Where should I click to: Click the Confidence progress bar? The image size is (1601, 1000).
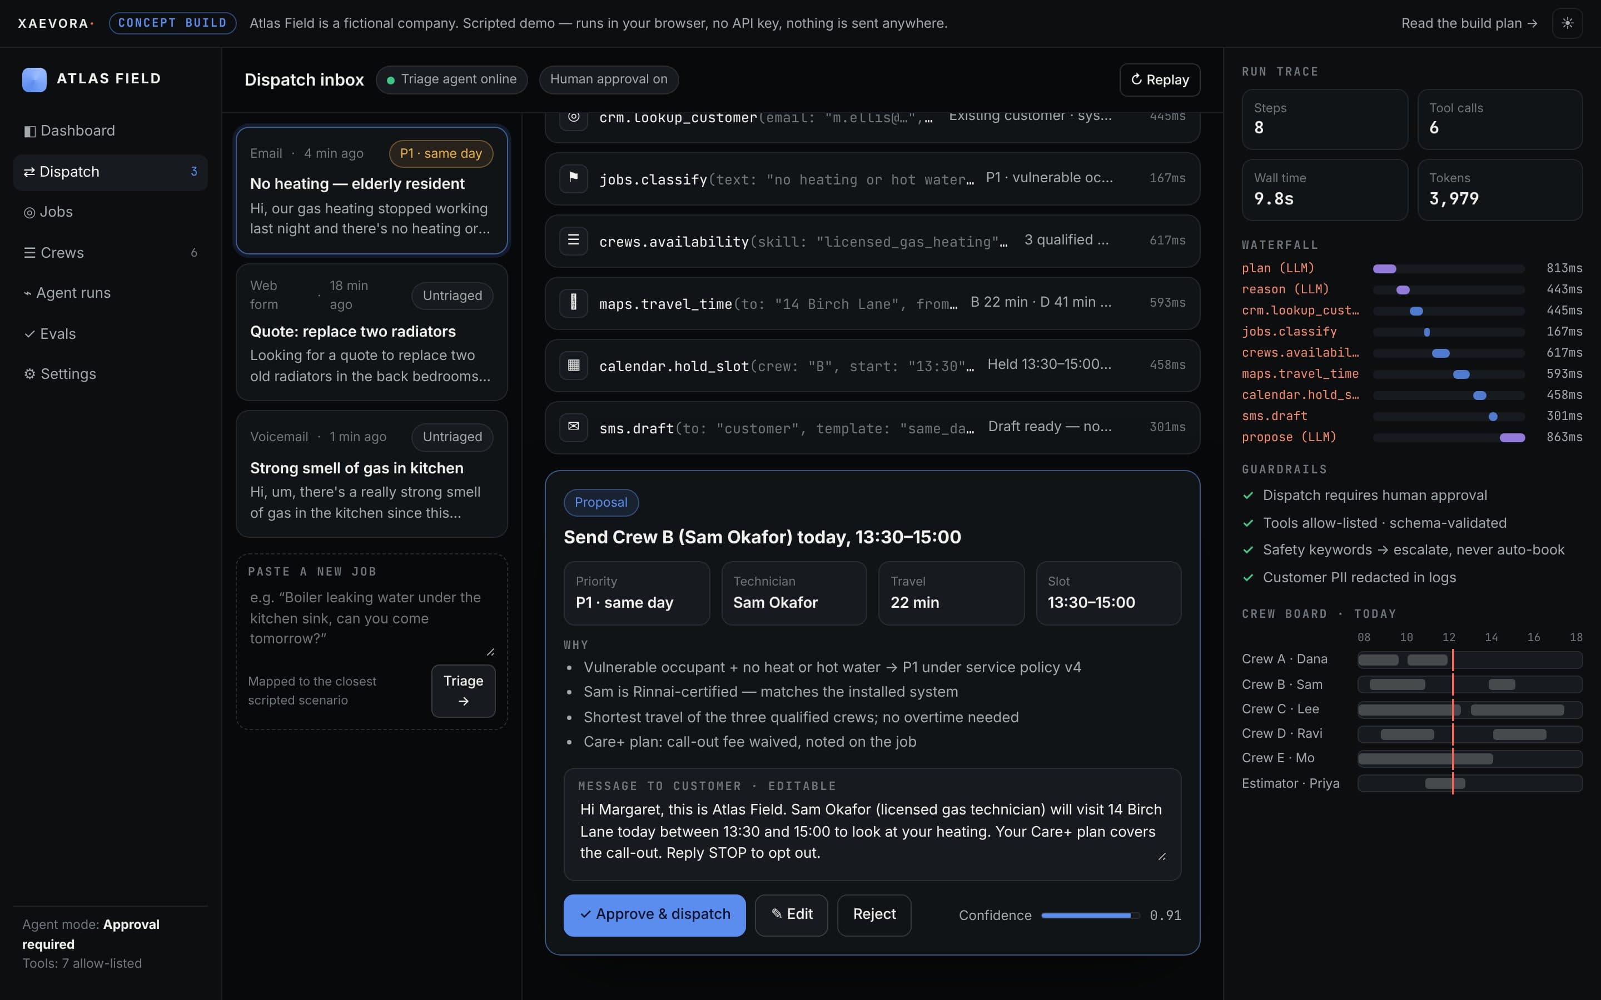1090,916
